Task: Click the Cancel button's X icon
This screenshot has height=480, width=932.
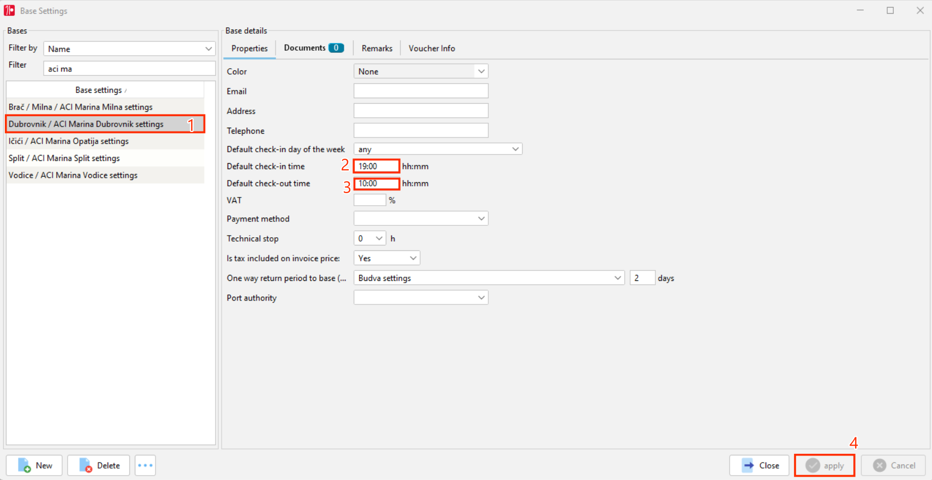Action: tap(880, 465)
